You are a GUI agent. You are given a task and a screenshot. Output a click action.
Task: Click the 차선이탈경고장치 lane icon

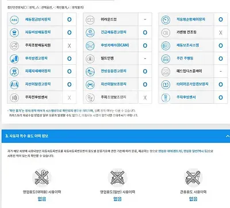click(x=14, y=85)
